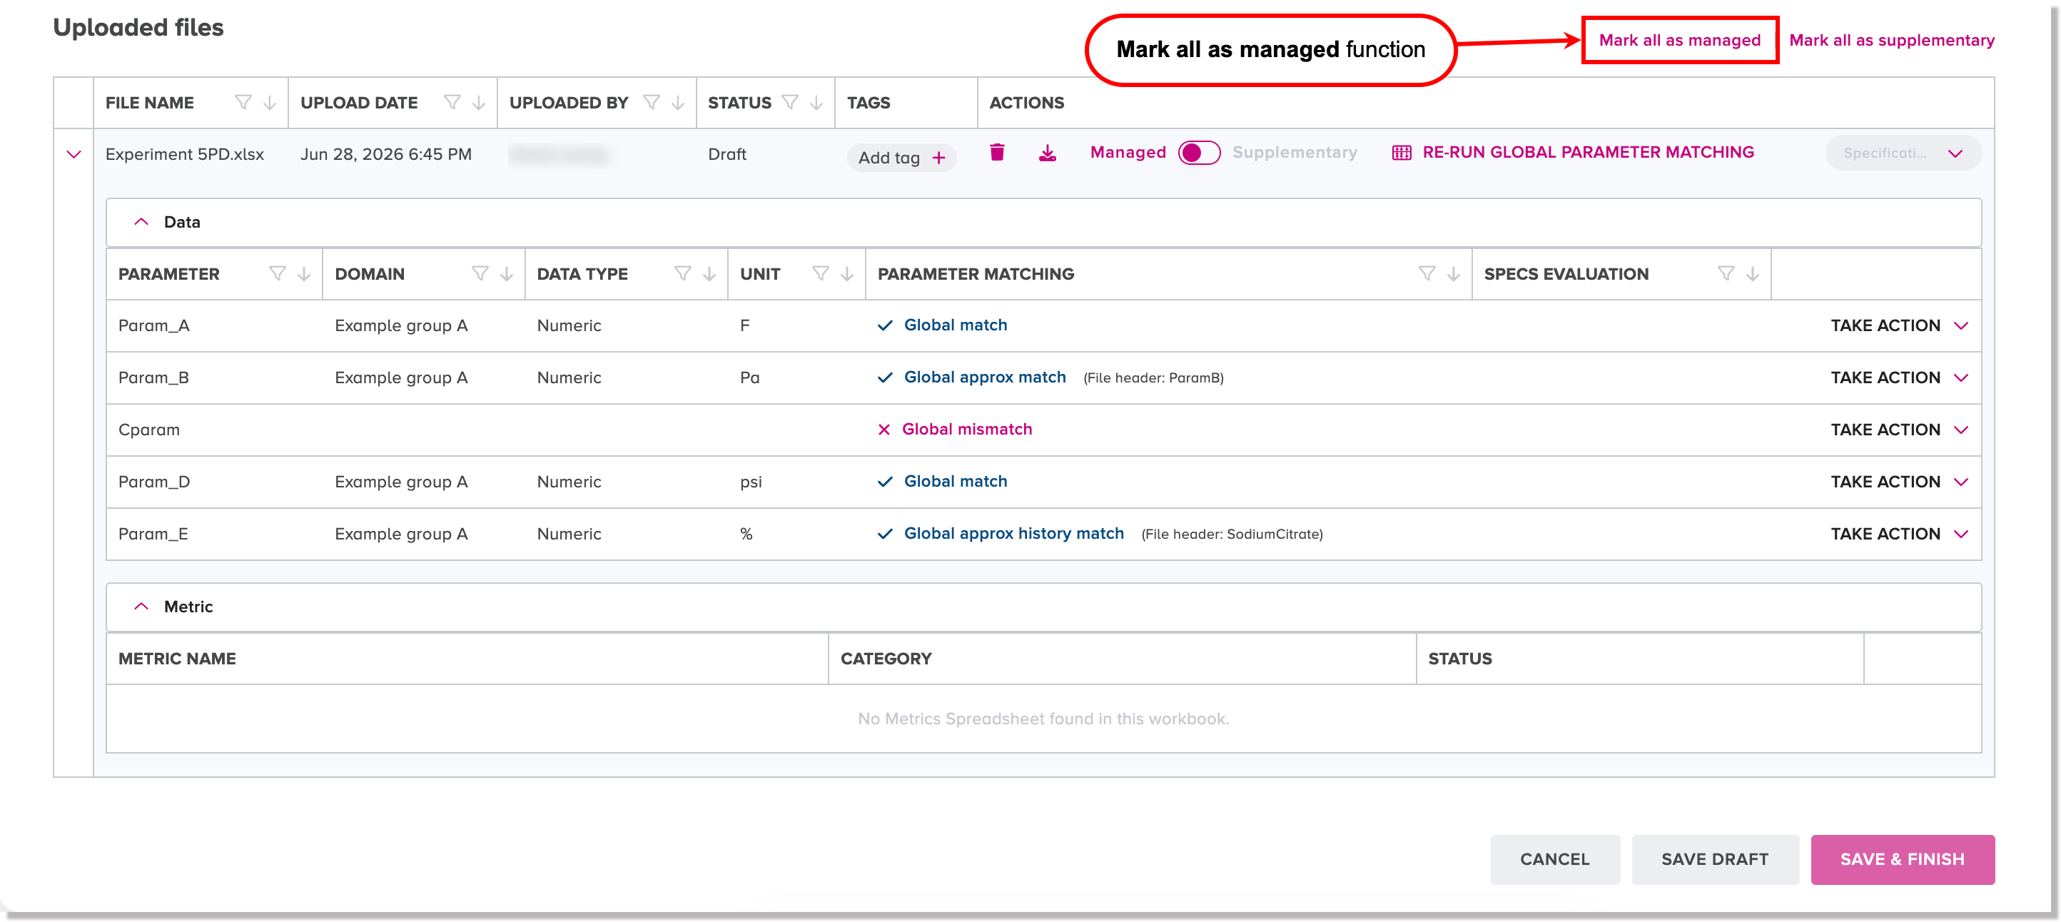This screenshot has width=2061, height=922.
Task: Click Mark all as supplementary
Action: 1891,40
